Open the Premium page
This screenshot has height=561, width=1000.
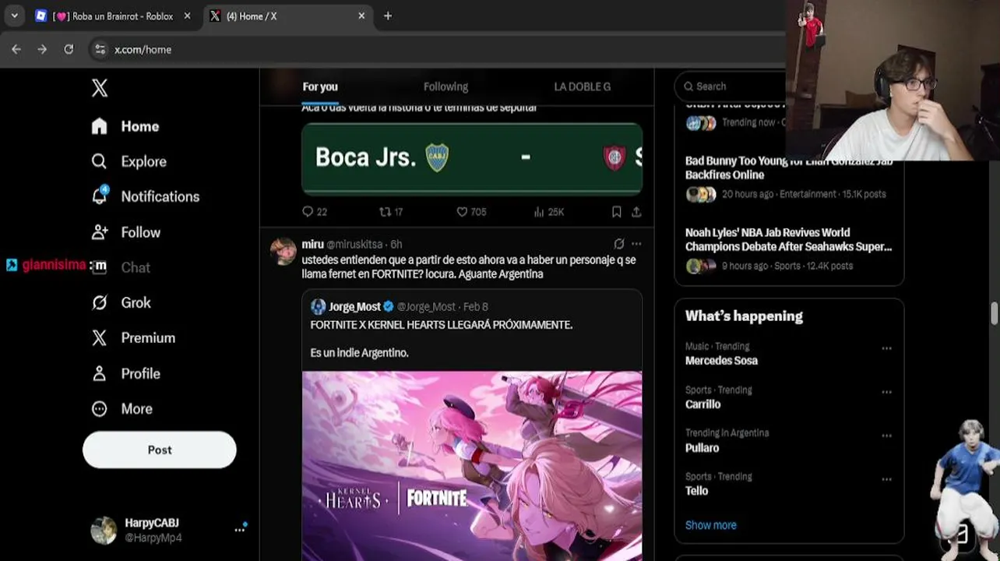(x=133, y=337)
